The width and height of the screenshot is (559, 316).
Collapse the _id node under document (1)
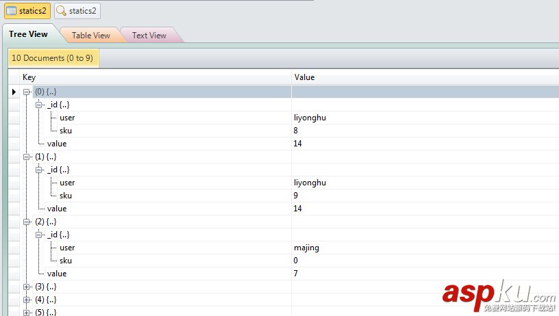tap(39, 170)
